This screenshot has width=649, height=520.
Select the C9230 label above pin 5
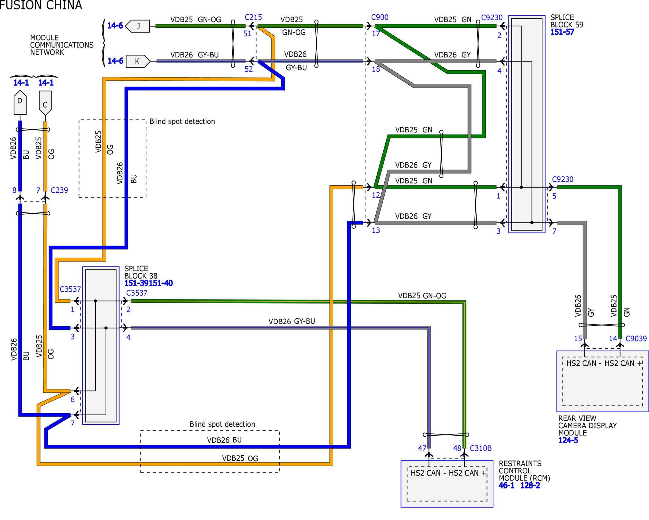(x=563, y=179)
